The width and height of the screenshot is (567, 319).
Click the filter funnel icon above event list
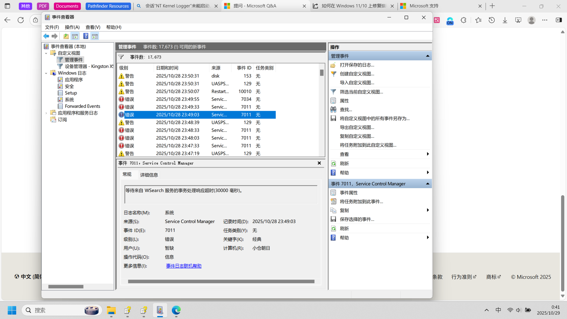click(121, 57)
